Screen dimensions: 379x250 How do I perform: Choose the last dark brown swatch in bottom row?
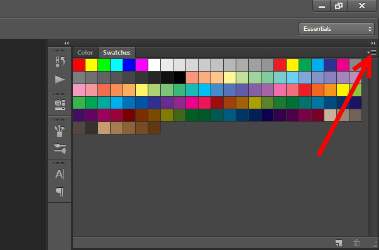[x=154, y=128]
